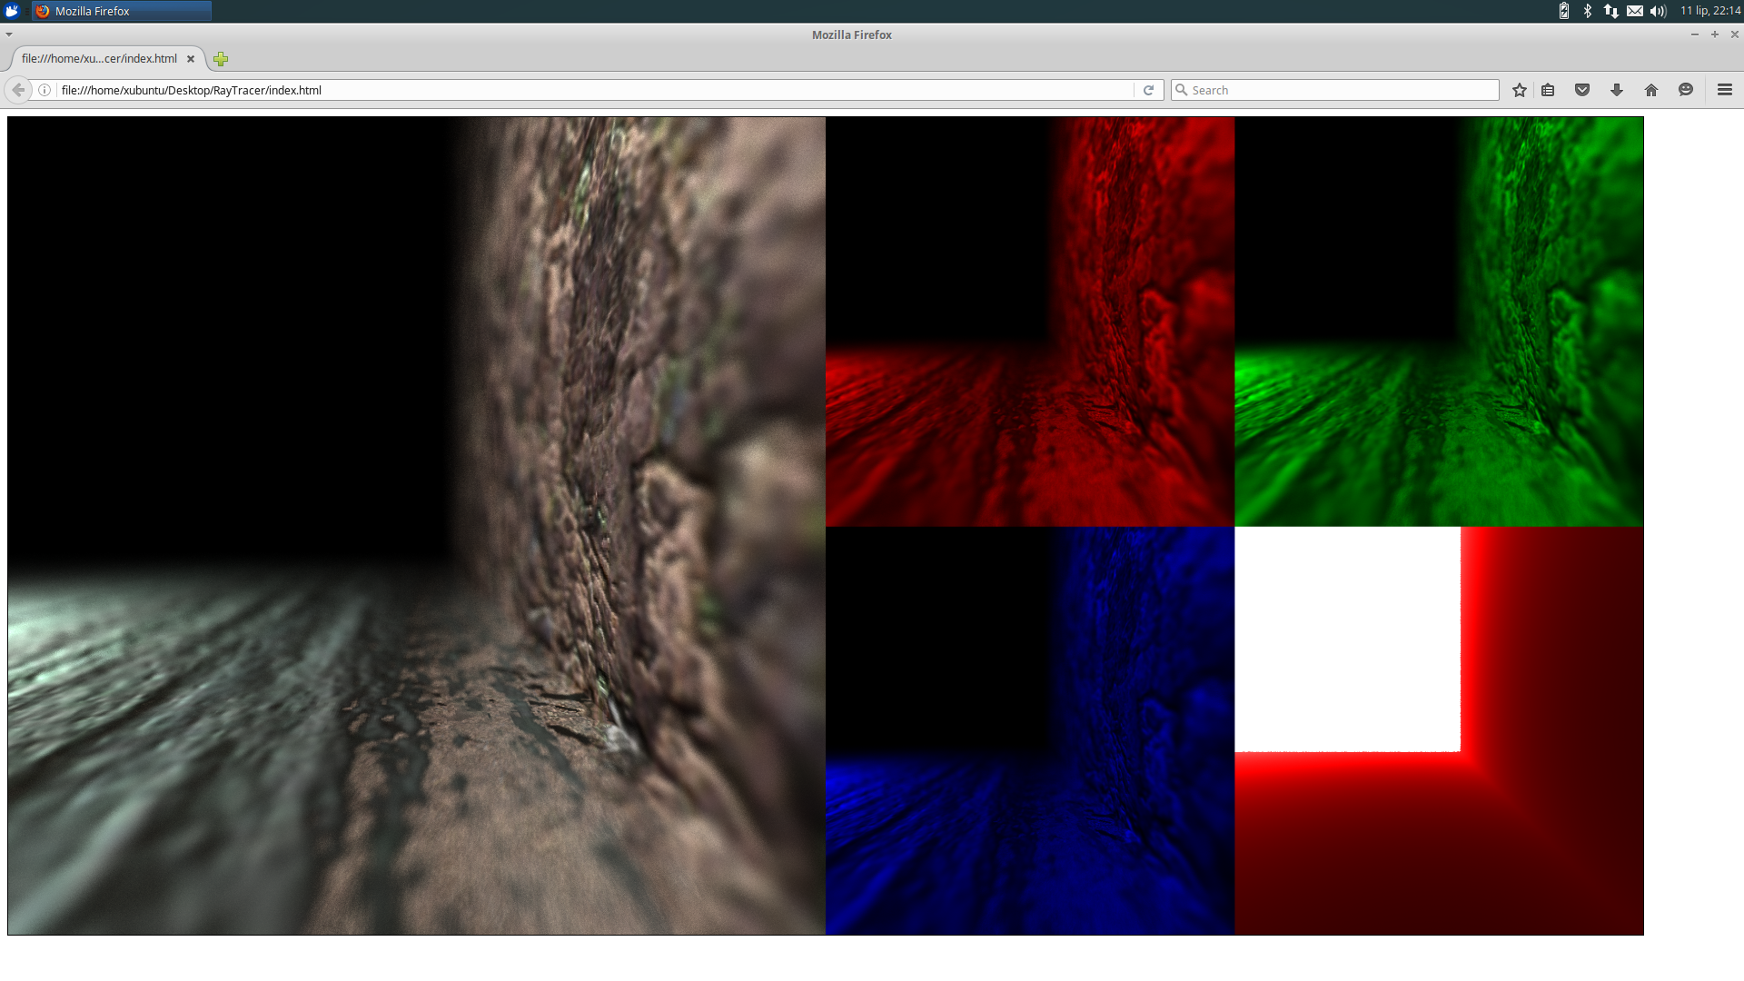Screen dimensions: 1744x981
Task: Save the page to Pocket
Action: 1582,90
